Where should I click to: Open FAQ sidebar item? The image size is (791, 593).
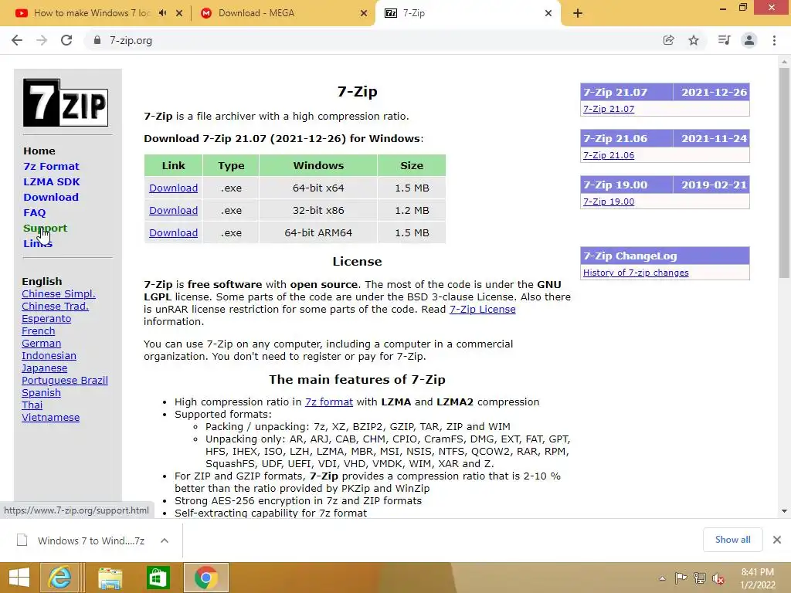point(34,213)
